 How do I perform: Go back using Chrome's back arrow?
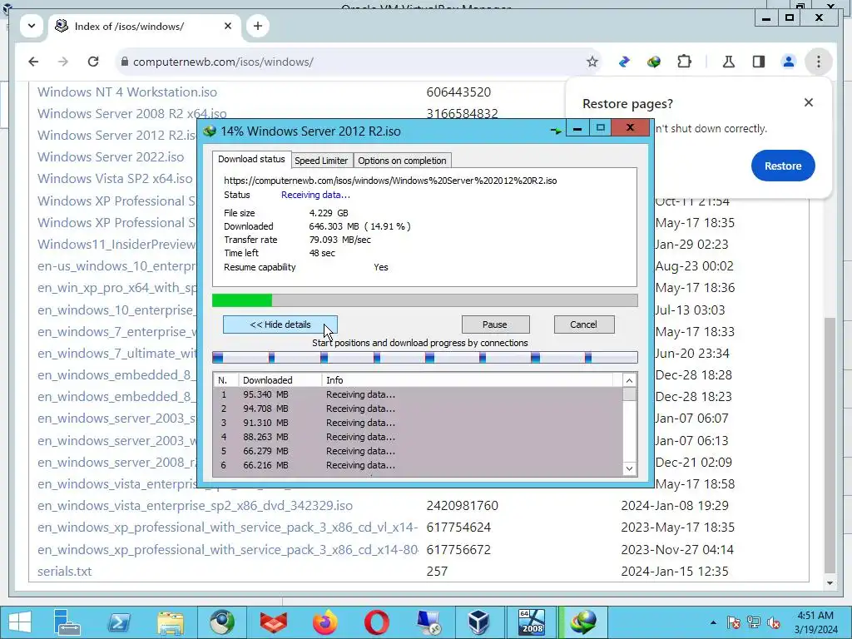click(x=33, y=62)
